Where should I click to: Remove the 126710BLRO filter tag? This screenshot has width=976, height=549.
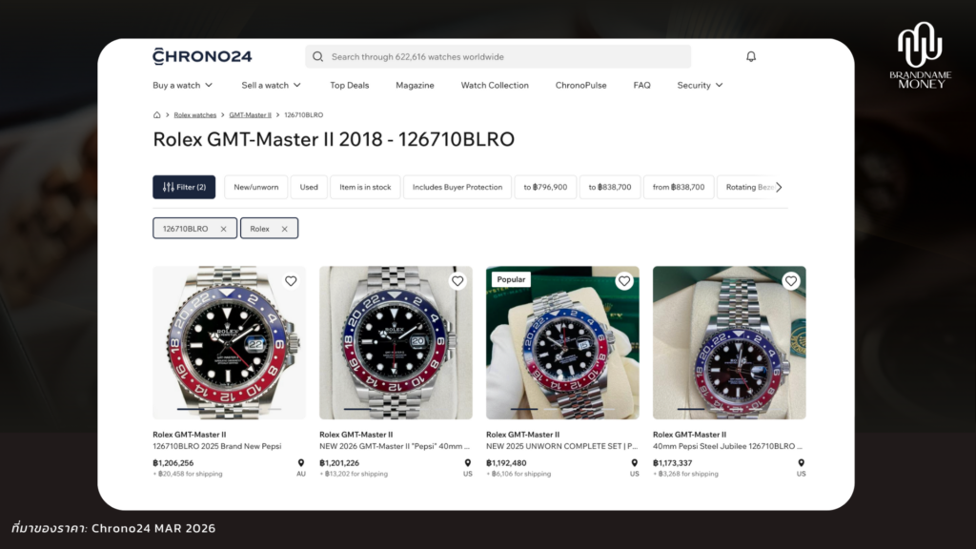click(223, 229)
